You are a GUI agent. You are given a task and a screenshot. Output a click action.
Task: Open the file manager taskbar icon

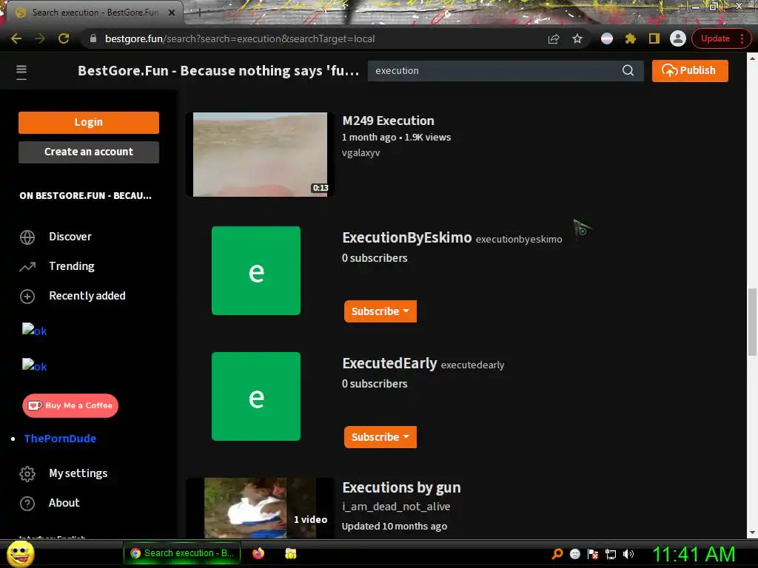(290, 553)
